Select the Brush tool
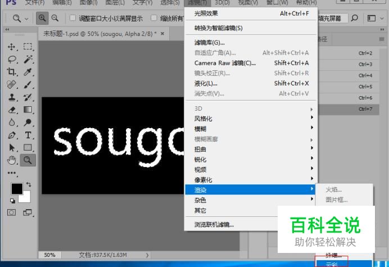 click(28, 85)
